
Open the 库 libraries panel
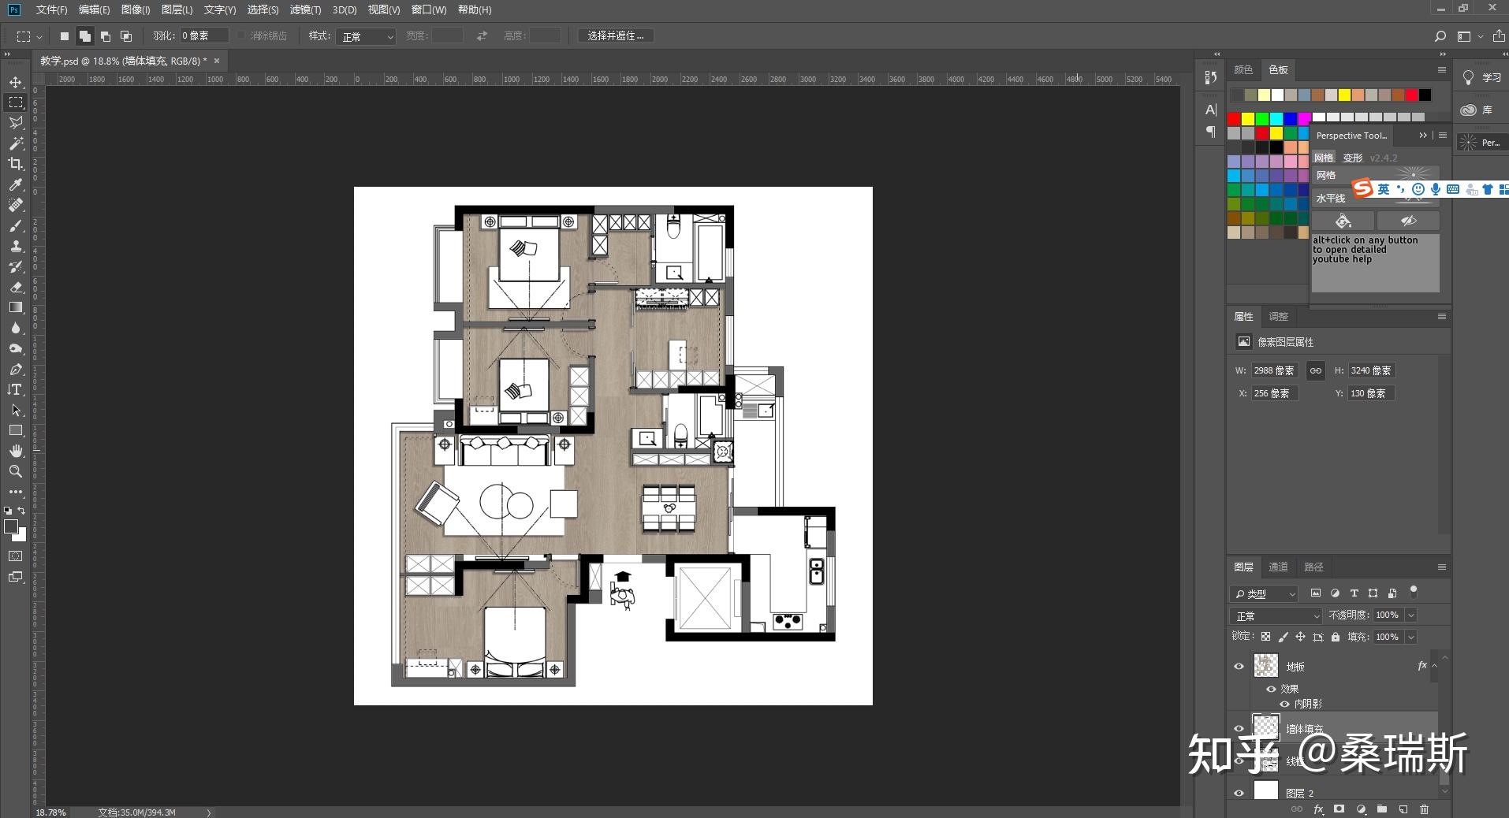(1477, 110)
